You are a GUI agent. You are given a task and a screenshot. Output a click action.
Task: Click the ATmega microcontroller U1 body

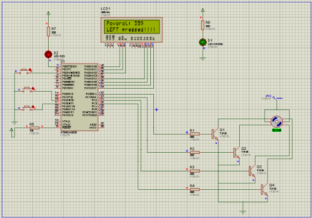pos(79,97)
